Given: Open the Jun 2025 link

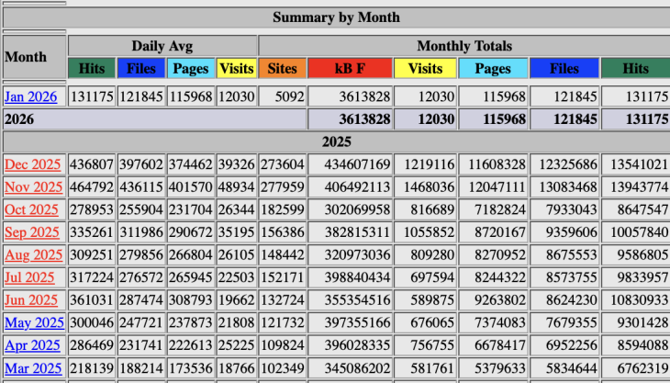Looking at the screenshot, I should tap(31, 300).
